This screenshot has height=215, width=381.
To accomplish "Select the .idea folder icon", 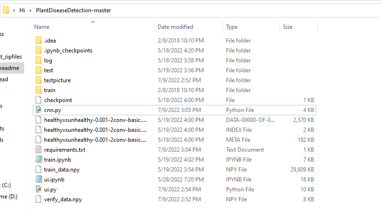I will click(38, 41).
